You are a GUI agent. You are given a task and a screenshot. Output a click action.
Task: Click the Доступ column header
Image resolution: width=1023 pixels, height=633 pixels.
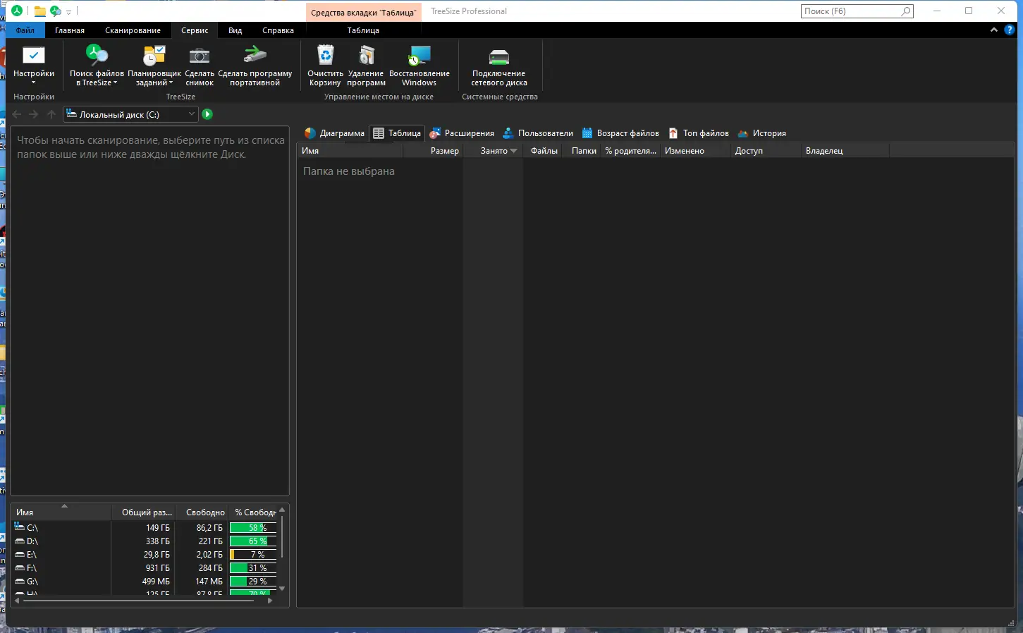point(766,151)
